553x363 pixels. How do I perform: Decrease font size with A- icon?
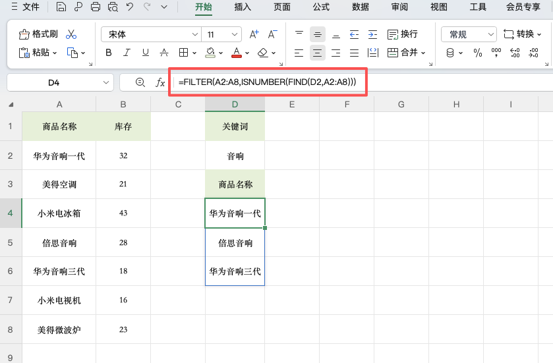(272, 34)
